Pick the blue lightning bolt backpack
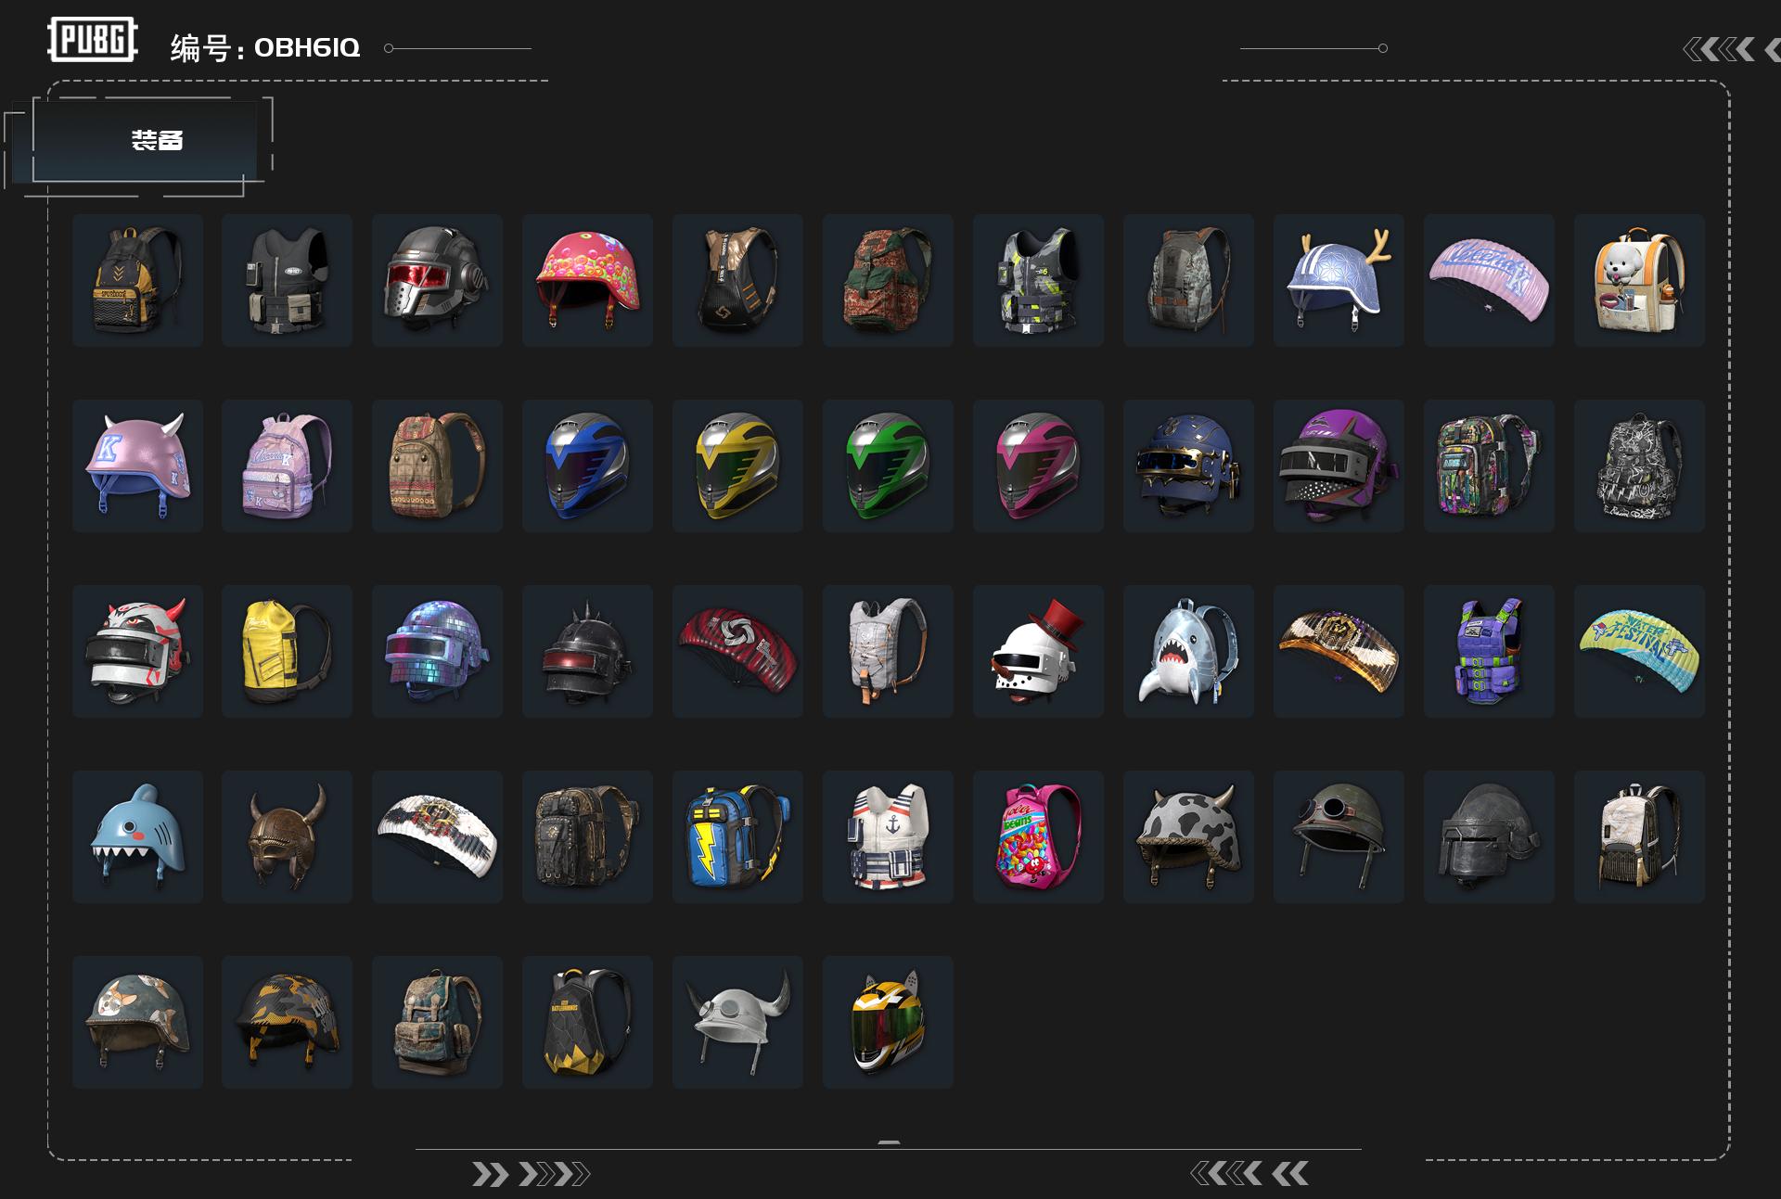Viewport: 1781px width, 1199px height. [737, 836]
